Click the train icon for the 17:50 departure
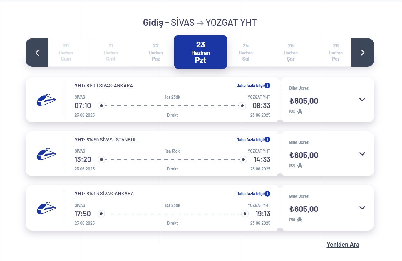 pyautogui.click(x=46, y=208)
